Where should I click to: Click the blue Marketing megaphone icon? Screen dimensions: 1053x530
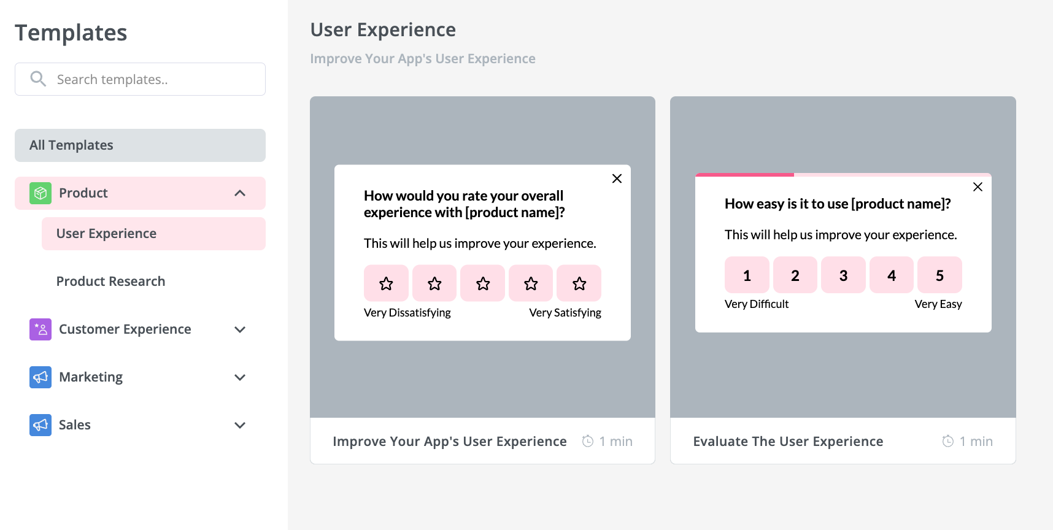point(40,377)
